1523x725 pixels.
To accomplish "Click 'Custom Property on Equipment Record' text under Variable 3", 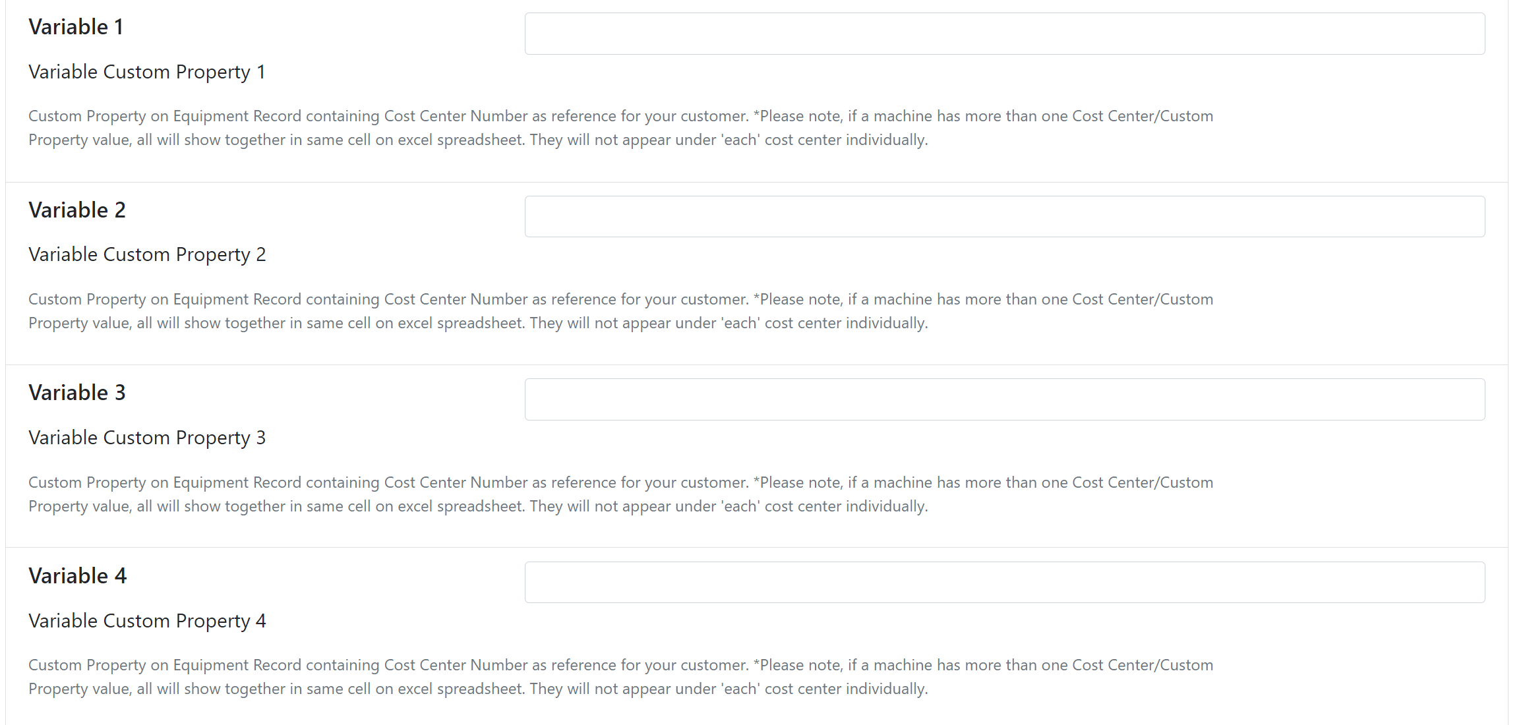I will tap(165, 482).
